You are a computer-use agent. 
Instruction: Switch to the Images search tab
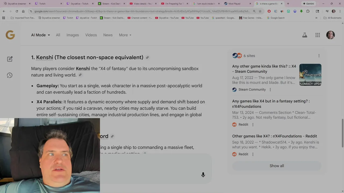[x=73, y=35]
